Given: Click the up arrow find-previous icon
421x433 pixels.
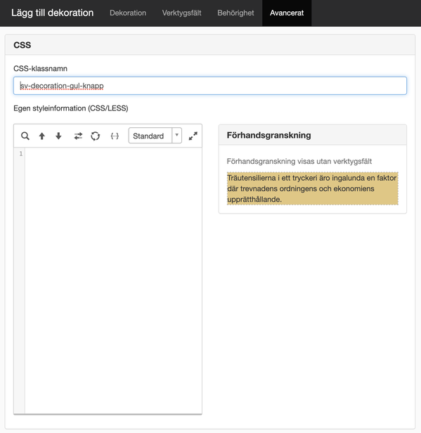Looking at the screenshot, I should (x=42, y=136).
